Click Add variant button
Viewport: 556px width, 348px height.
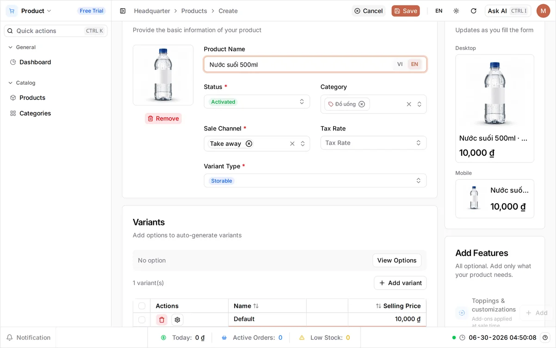(400, 283)
